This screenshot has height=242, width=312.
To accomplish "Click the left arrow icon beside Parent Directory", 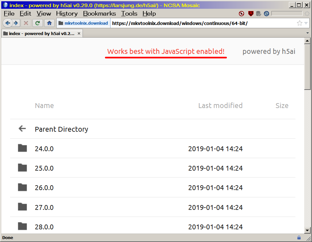I will 22,128.
